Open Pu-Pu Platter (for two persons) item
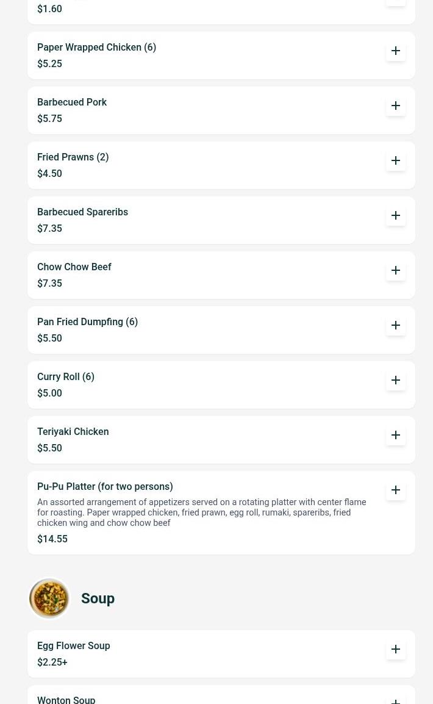Image resolution: width=433 pixels, height=704 pixels. [x=105, y=487]
